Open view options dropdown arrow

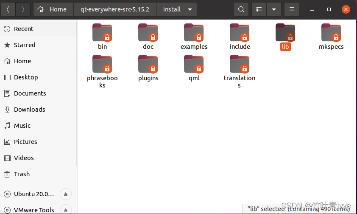(274, 9)
